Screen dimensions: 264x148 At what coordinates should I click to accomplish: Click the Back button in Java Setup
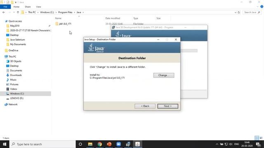click(145, 106)
